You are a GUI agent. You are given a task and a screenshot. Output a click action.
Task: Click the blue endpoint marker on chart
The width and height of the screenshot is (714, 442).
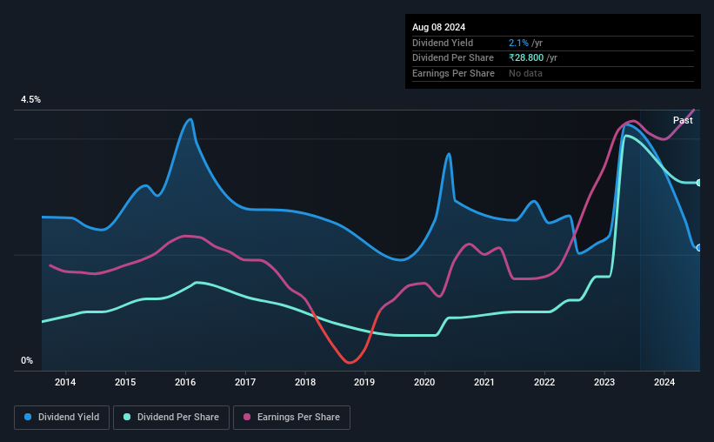click(698, 248)
